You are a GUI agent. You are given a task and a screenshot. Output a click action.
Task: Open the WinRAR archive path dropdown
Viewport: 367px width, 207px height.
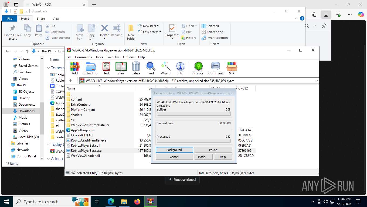317,81
